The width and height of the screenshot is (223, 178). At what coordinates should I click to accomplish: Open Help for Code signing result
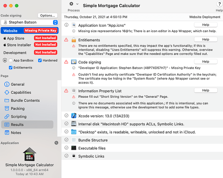click(x=206, y=61)
